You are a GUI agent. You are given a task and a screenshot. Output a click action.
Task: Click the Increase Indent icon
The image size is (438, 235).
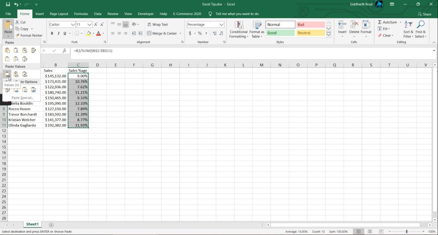click(x=140, y=33)
